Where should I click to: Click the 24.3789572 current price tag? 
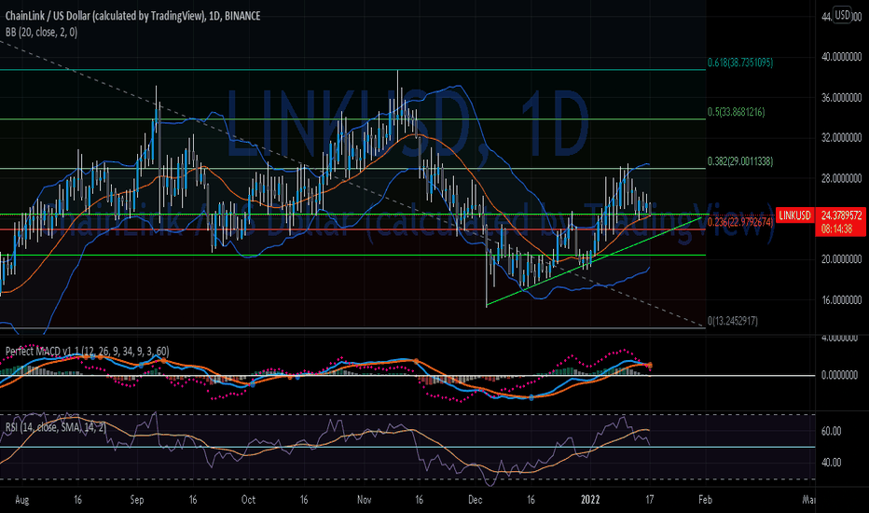pos(841,215)
